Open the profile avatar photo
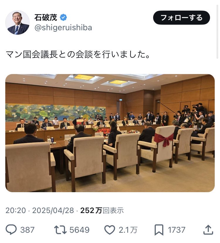This screenshot has height=243, width=220. [17, 22]
